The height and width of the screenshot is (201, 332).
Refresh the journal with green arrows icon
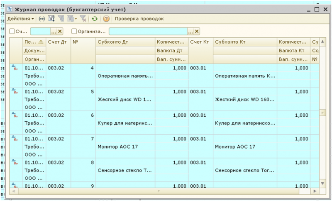point(95,19)
